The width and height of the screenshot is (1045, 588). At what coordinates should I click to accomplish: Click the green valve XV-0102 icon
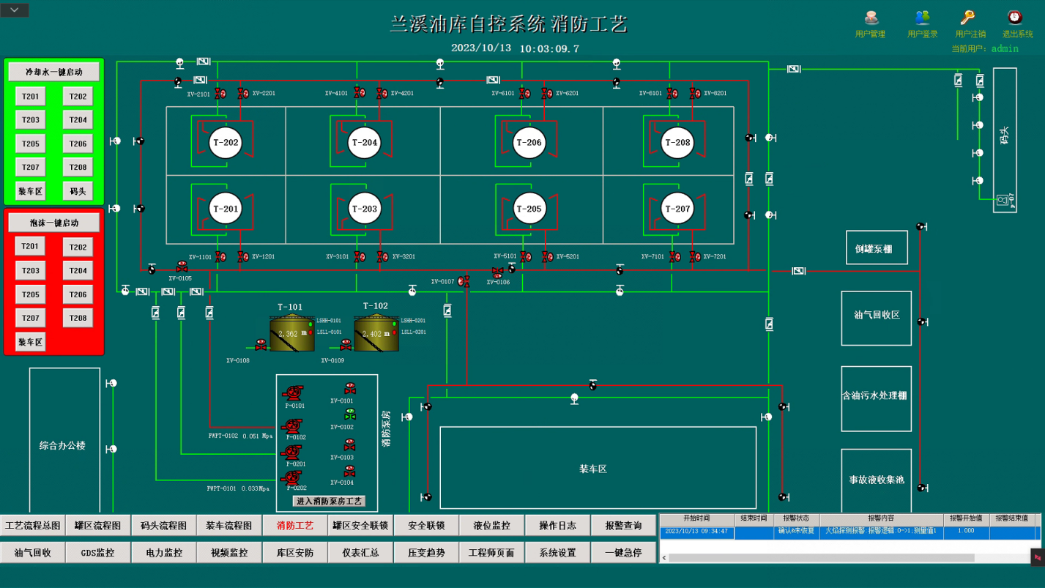(x=350, y=415)
